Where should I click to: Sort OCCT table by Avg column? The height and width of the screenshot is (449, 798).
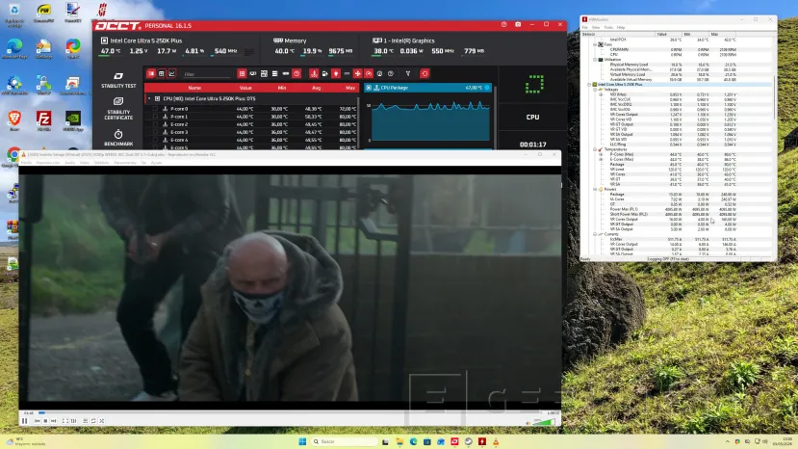[316, 88]
